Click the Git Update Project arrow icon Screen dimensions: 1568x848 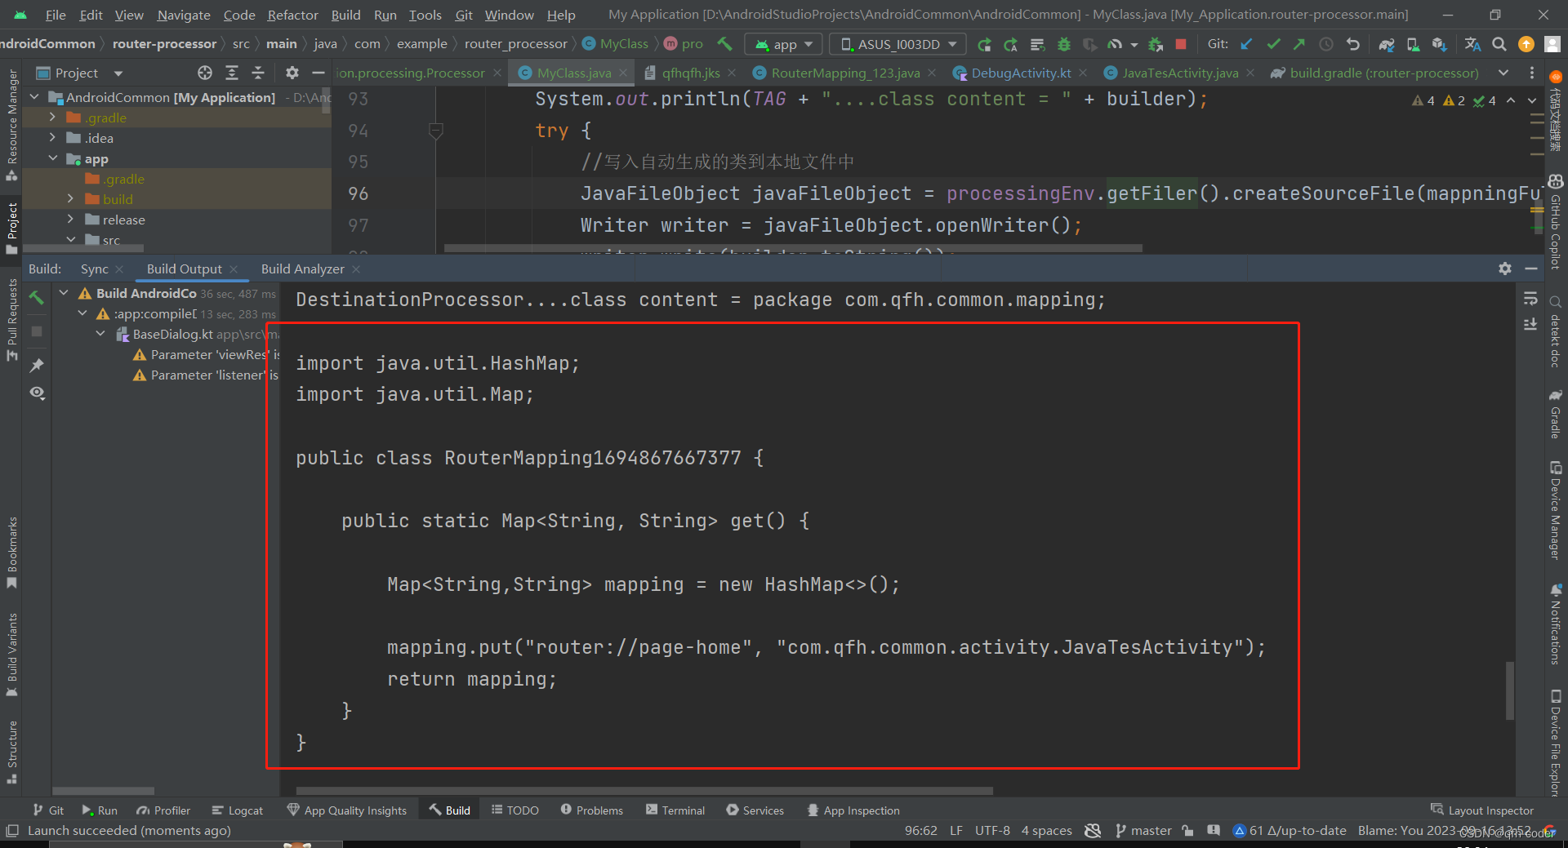click(x=1246, y=44)
